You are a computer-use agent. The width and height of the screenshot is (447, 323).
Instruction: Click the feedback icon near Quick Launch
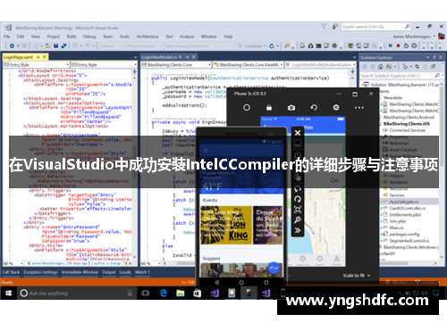(x=335, y=27)
